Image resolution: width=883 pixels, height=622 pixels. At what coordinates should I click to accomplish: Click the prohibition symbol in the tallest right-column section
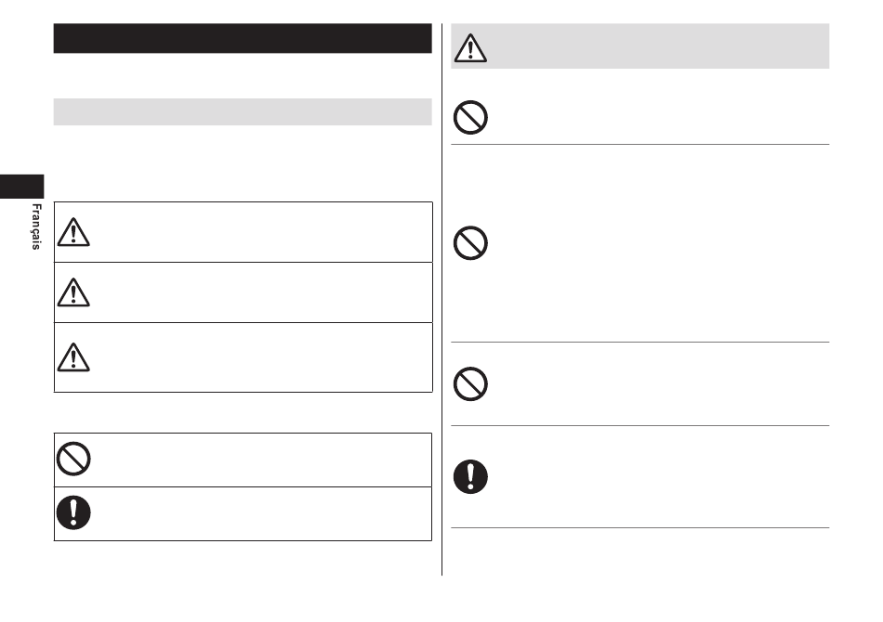click(470, 243)
